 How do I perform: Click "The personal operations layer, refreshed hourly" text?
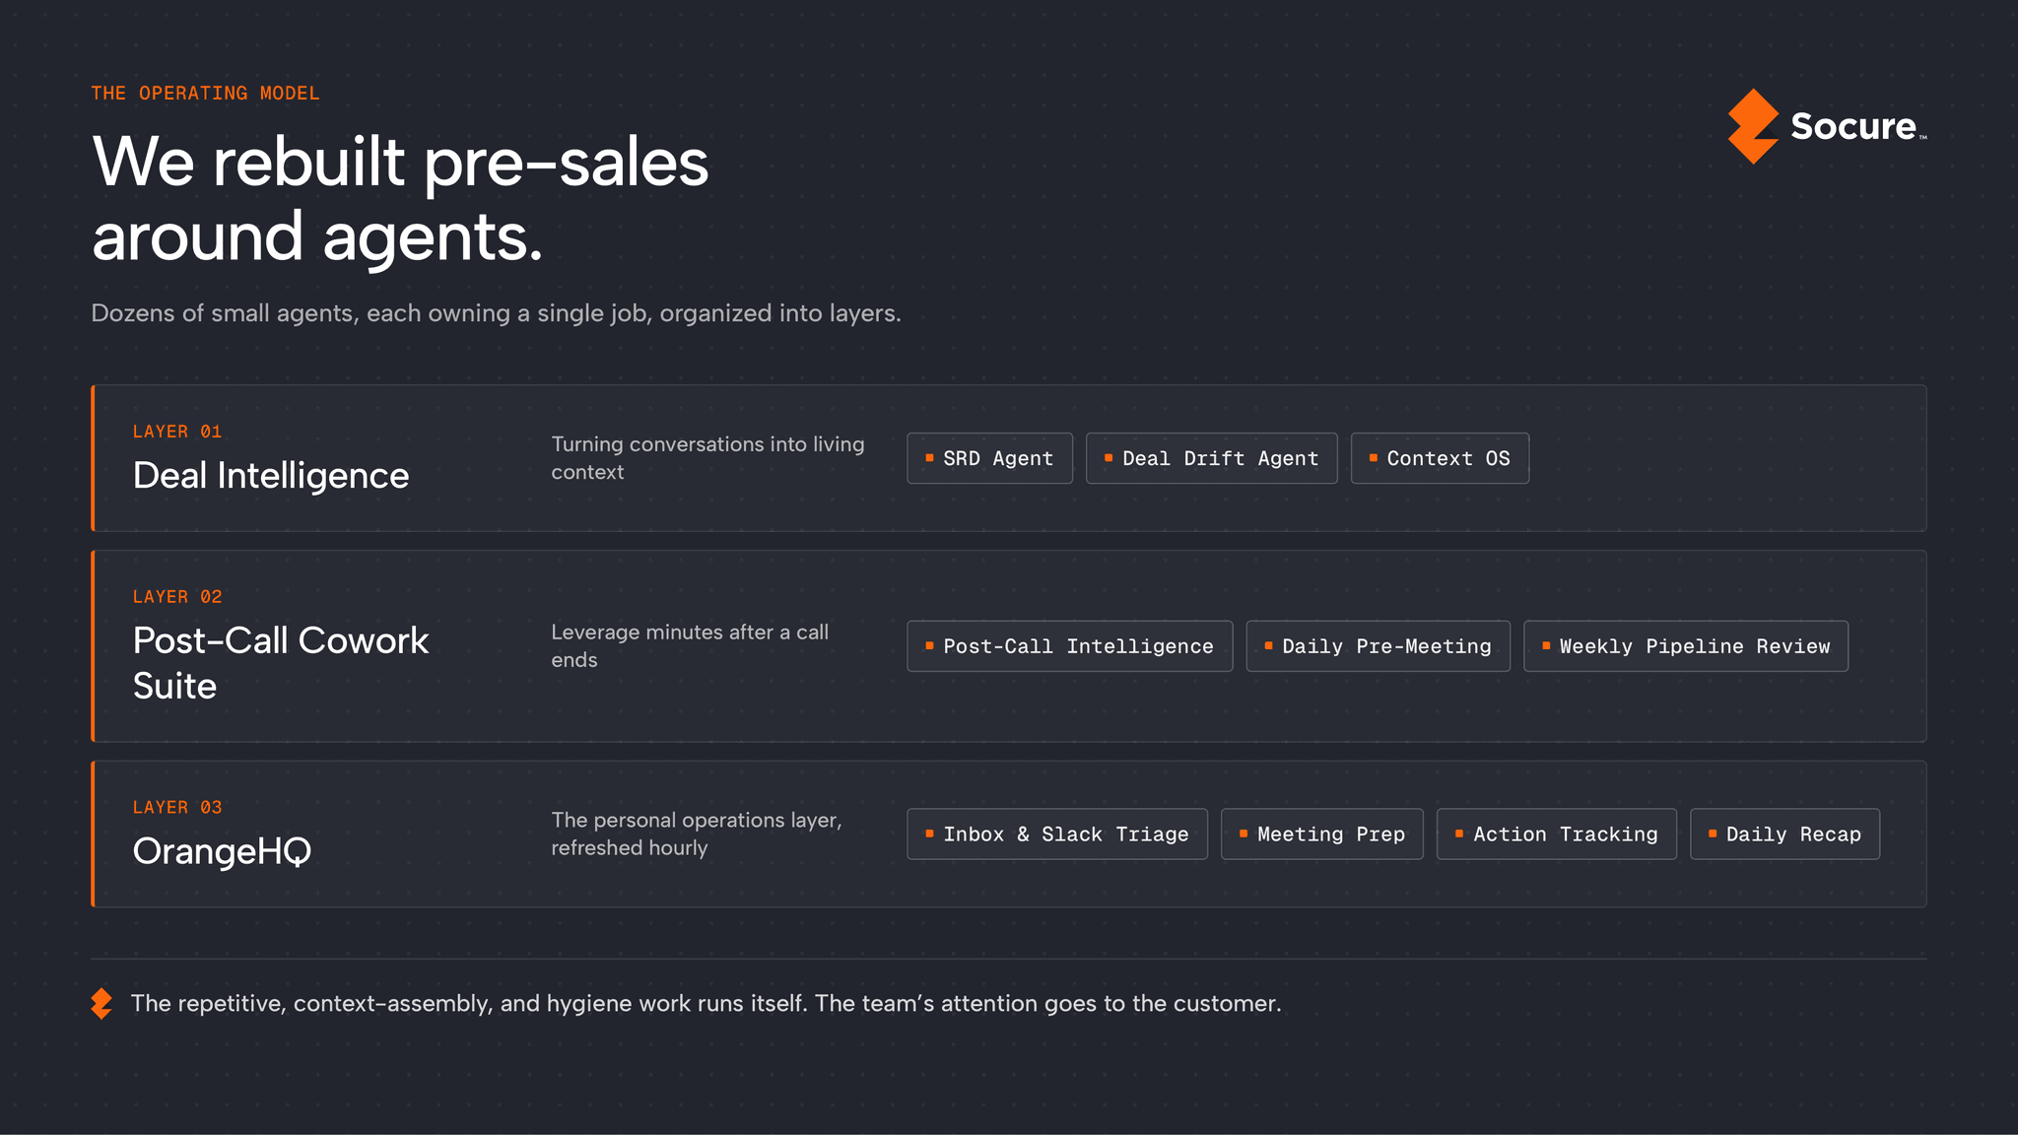click(697, 835)
